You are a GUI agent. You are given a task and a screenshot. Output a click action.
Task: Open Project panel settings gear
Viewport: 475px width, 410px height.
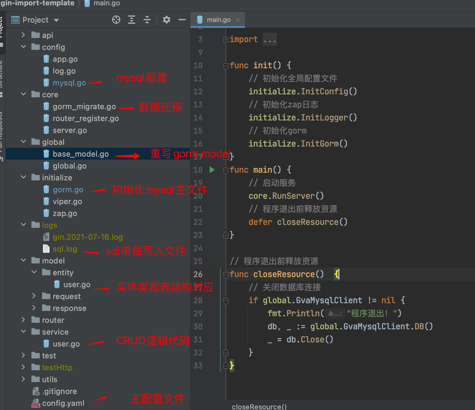pos(167,20)
